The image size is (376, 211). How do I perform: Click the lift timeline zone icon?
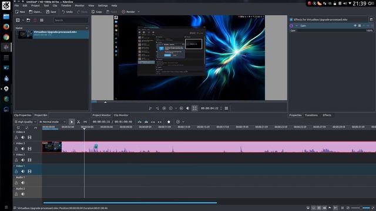click(x=160, y=122)
